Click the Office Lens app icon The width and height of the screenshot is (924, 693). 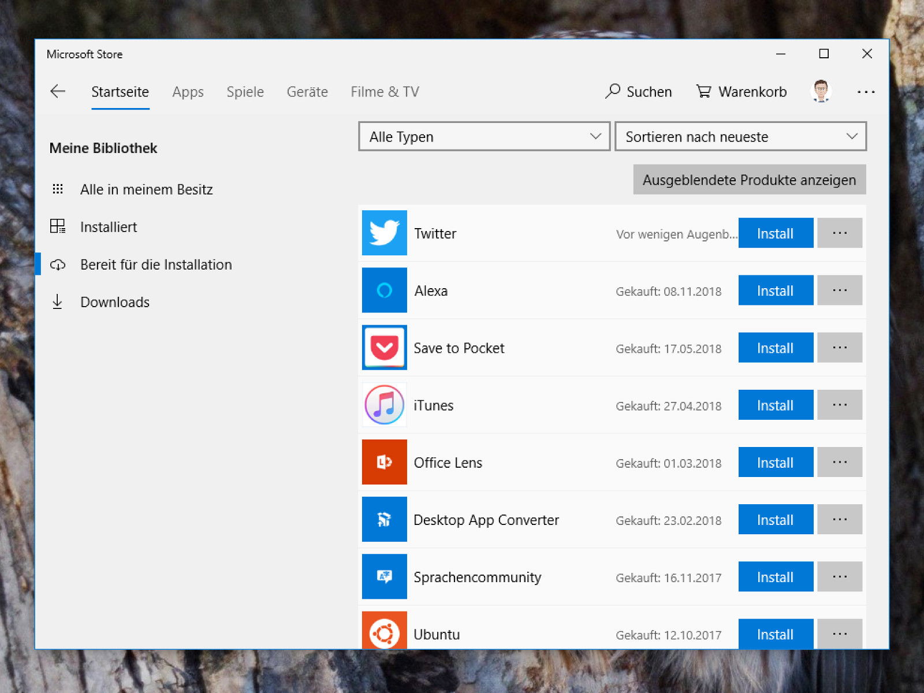[385, 462]
